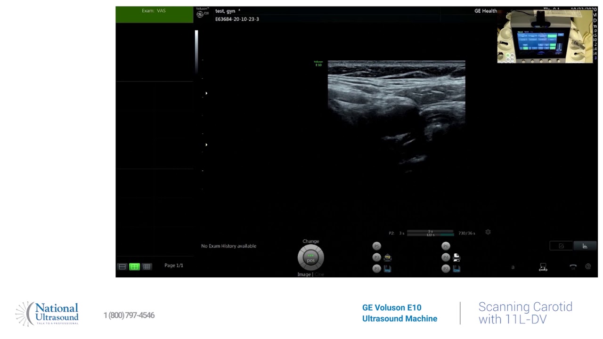Click the P4 printer icon

click(456, 258)
